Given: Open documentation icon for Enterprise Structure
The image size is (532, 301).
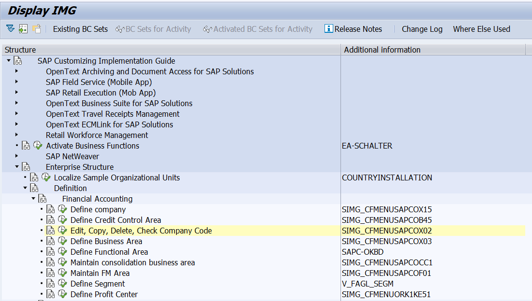Looking at the screenshot, I should point(26,167).
